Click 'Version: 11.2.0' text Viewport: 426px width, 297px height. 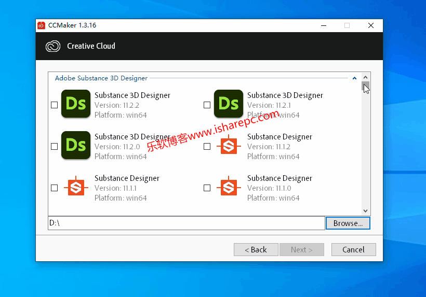click(117, 147)
